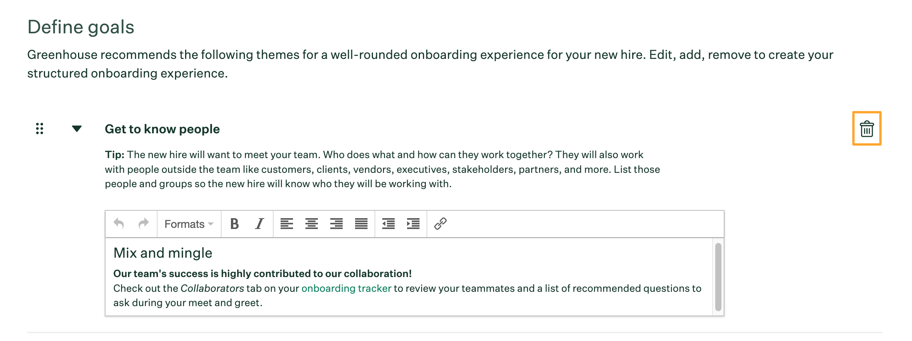Apply justified text alignment
This screenshot has width=912, height=341.
pos(361,224)
